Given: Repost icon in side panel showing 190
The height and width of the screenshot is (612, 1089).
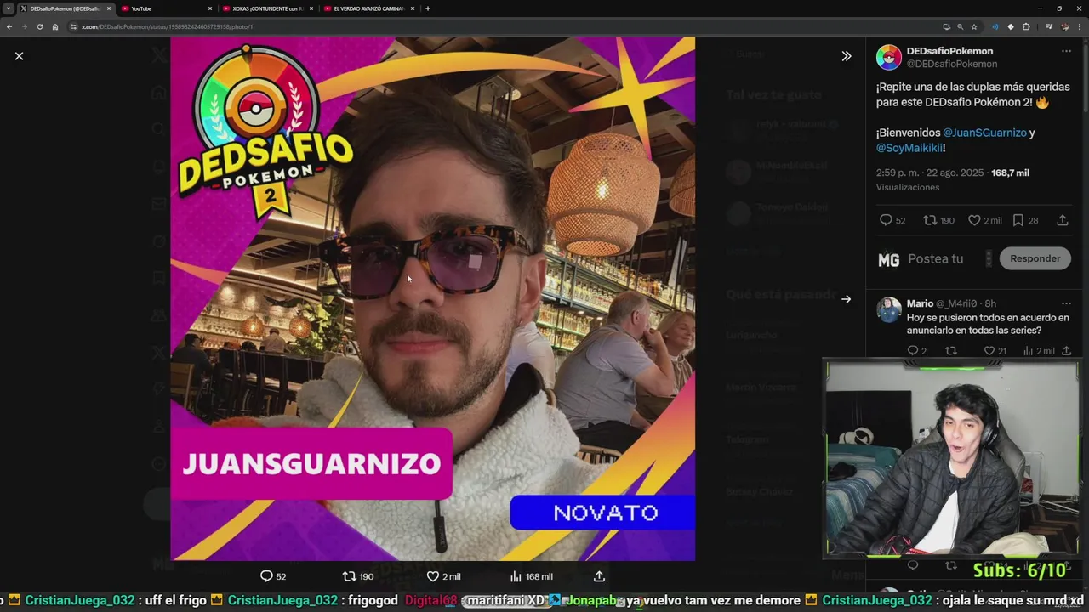Looking at the screenshot, I should (930, 220).
